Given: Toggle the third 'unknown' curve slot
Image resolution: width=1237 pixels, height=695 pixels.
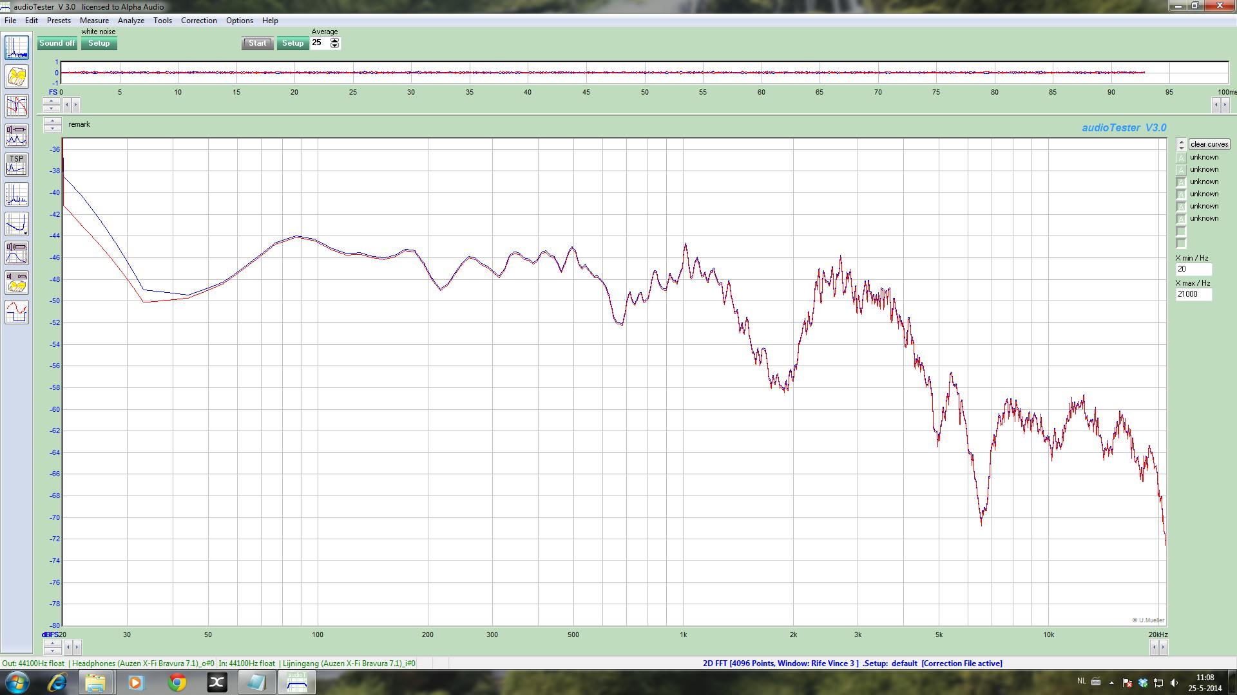Looking at the screenshot, I should pos(1181,182).
